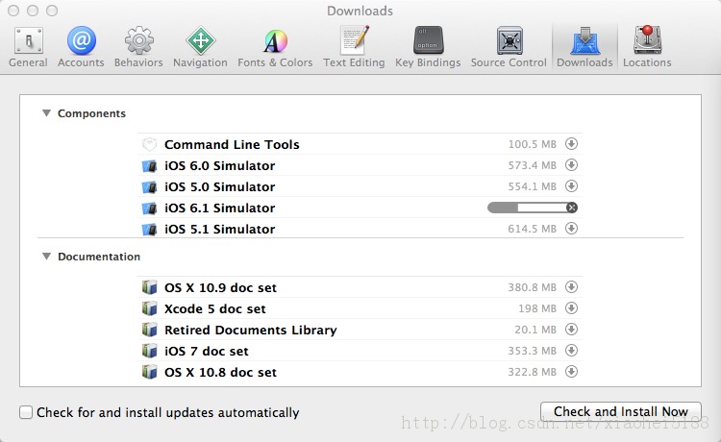721x442 pixels.
Task: Enable automatic update checking checkbox
Action: tap(26, 412)
